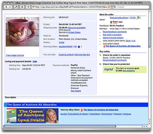Visit 'The Queen of Auctions-All Aboardinc' store under Meet the seller
Screen dimensions: 153x134
pos(123,46)
